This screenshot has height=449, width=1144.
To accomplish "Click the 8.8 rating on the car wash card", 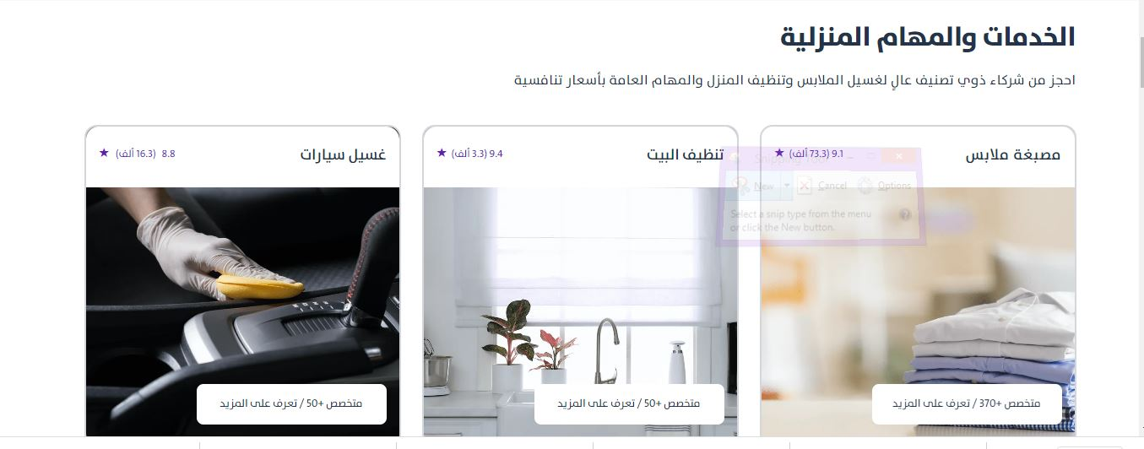I will (x=168, y=154).
